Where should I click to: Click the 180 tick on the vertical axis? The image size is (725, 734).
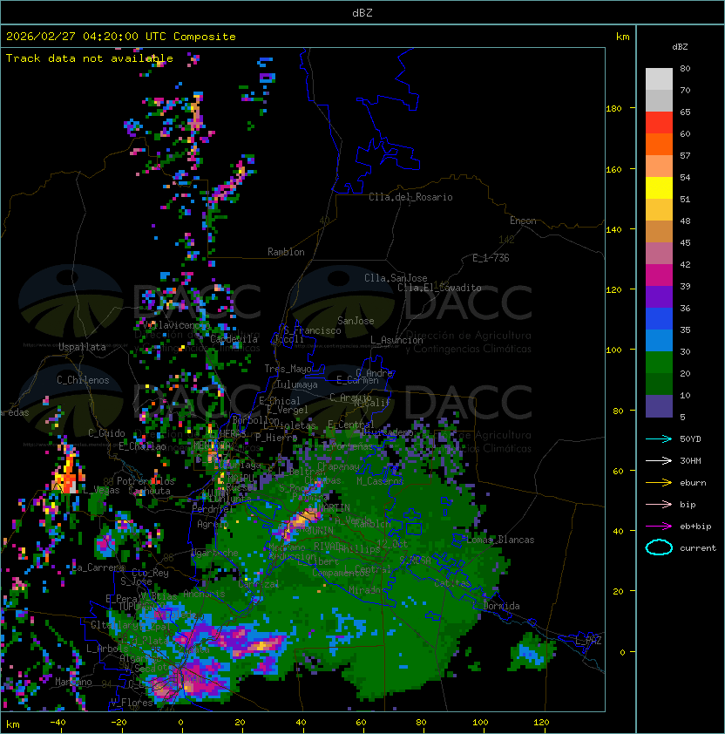(x=613, y=109)
